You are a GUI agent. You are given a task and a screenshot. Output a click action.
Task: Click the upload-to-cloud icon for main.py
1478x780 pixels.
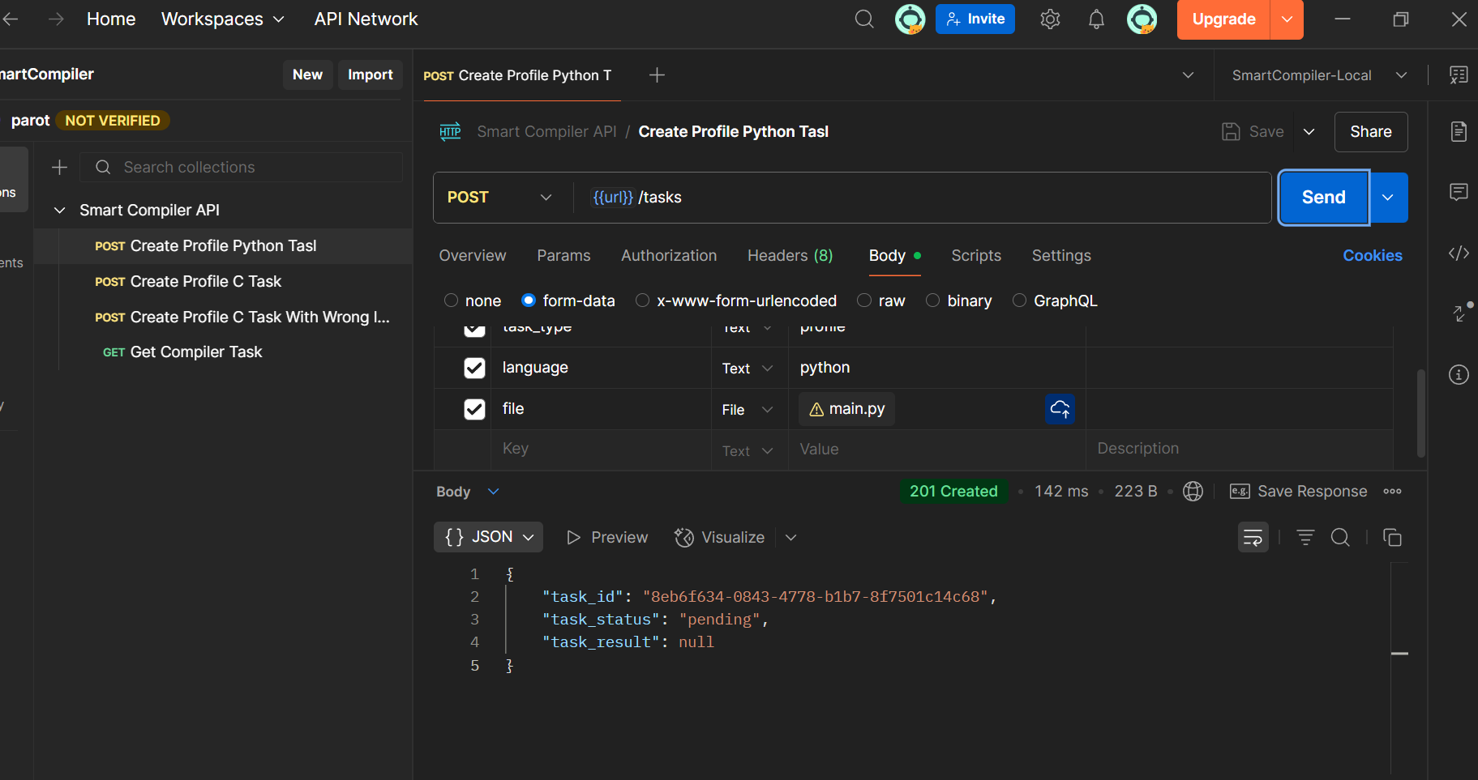(x=1060, y=409)
